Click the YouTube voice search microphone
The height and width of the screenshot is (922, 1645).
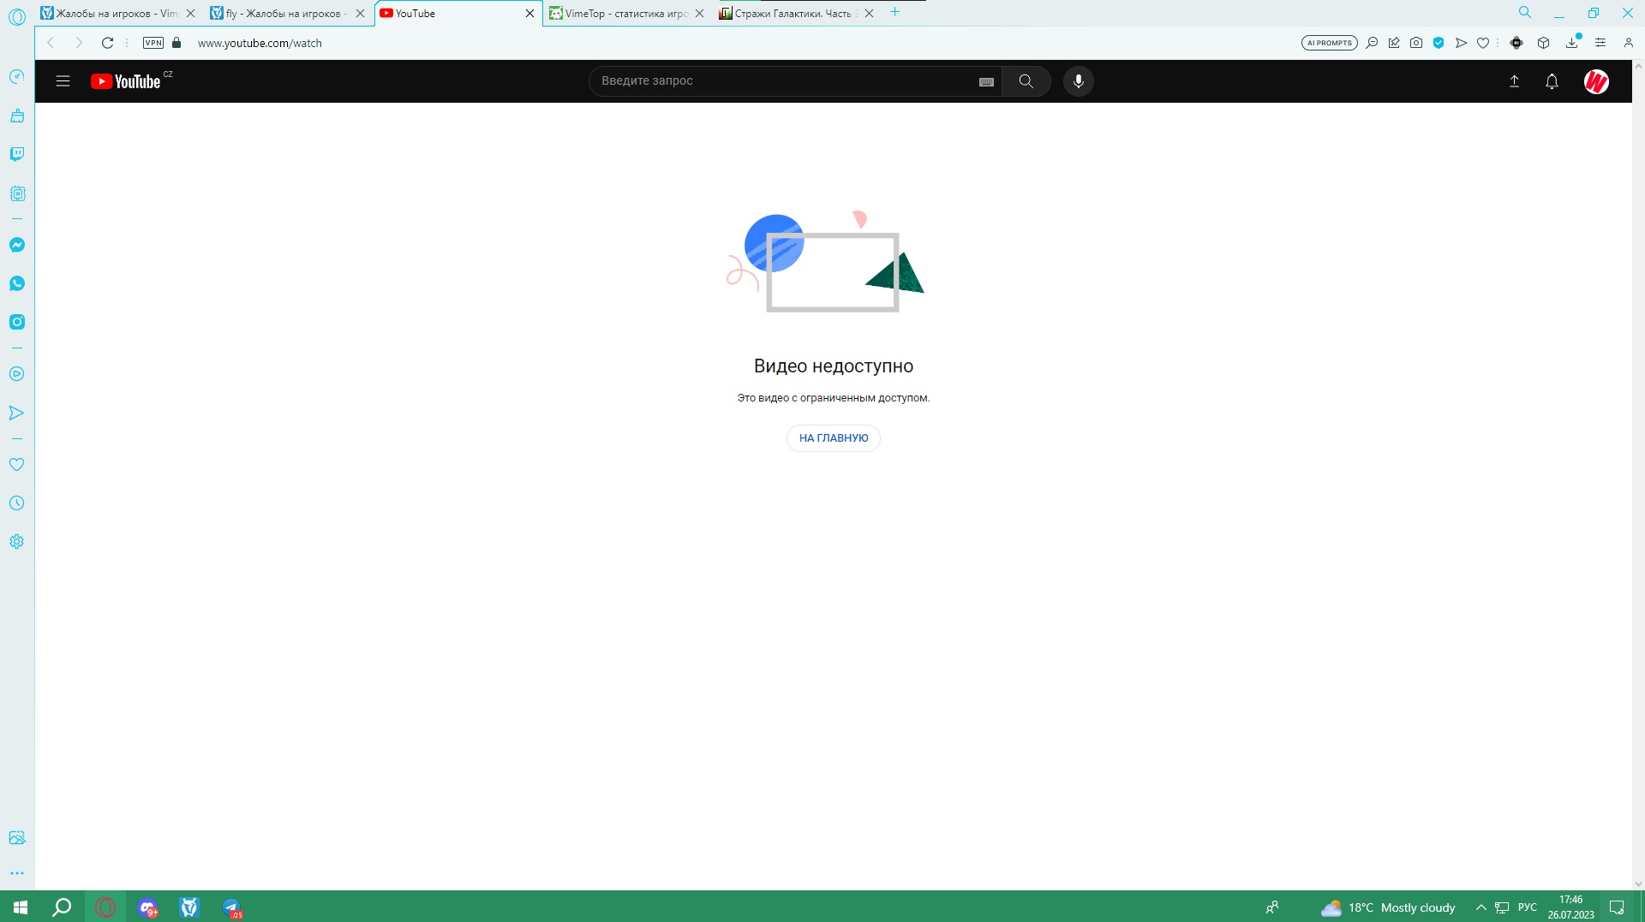(x=1078, y=81)
